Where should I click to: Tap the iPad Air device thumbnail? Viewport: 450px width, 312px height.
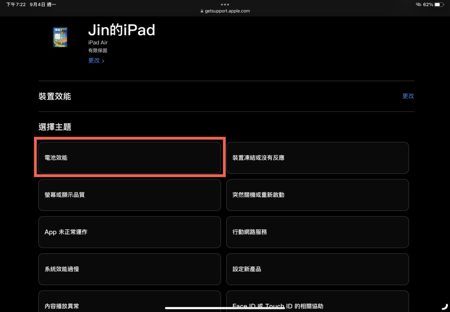click(x=60, y=37)
